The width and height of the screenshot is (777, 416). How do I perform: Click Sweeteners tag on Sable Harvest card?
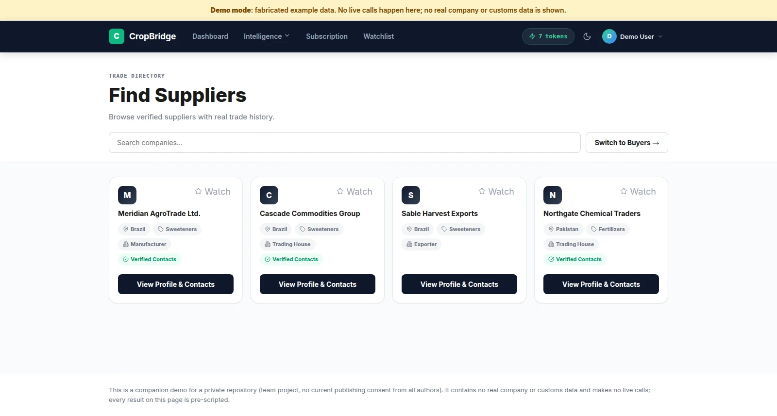tap(461, 229)
